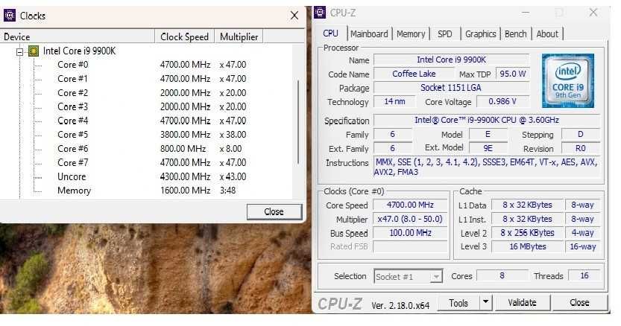This screenshot has height=326, width=621.
Task: Open the About tab
Action: (547, 34)
